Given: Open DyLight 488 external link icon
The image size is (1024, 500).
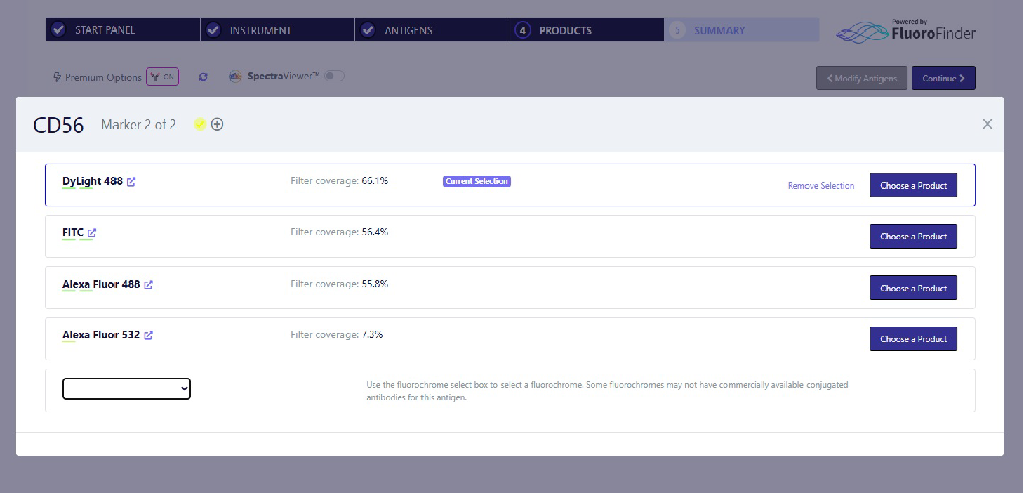Looking at the screenshot, I should pyautogui.click(x=131, y=182).
